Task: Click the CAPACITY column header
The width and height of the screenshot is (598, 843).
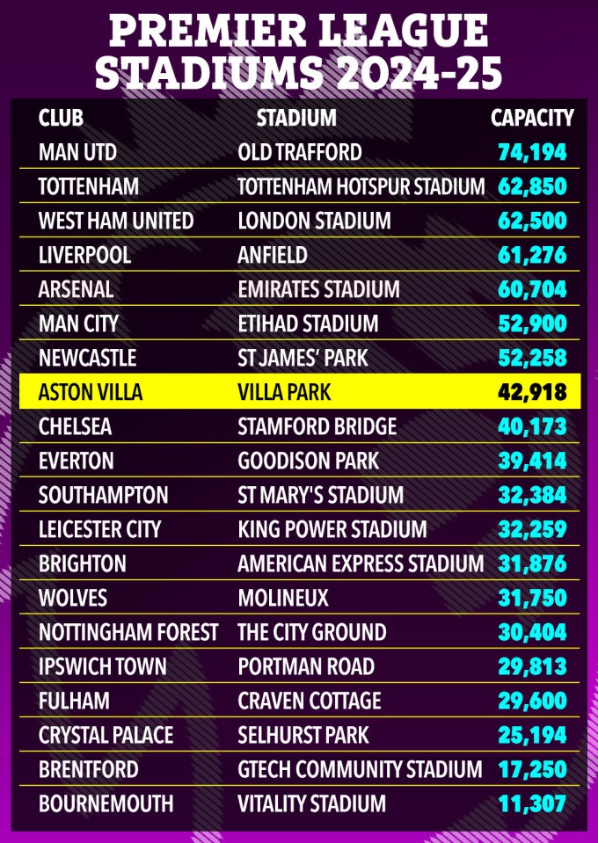Action: 532,119
